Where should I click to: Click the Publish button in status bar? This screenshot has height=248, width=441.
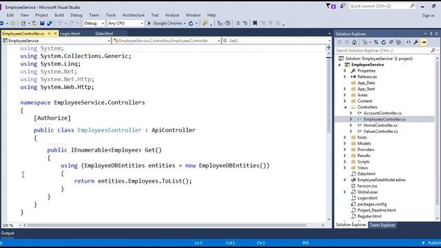(432, 243)
